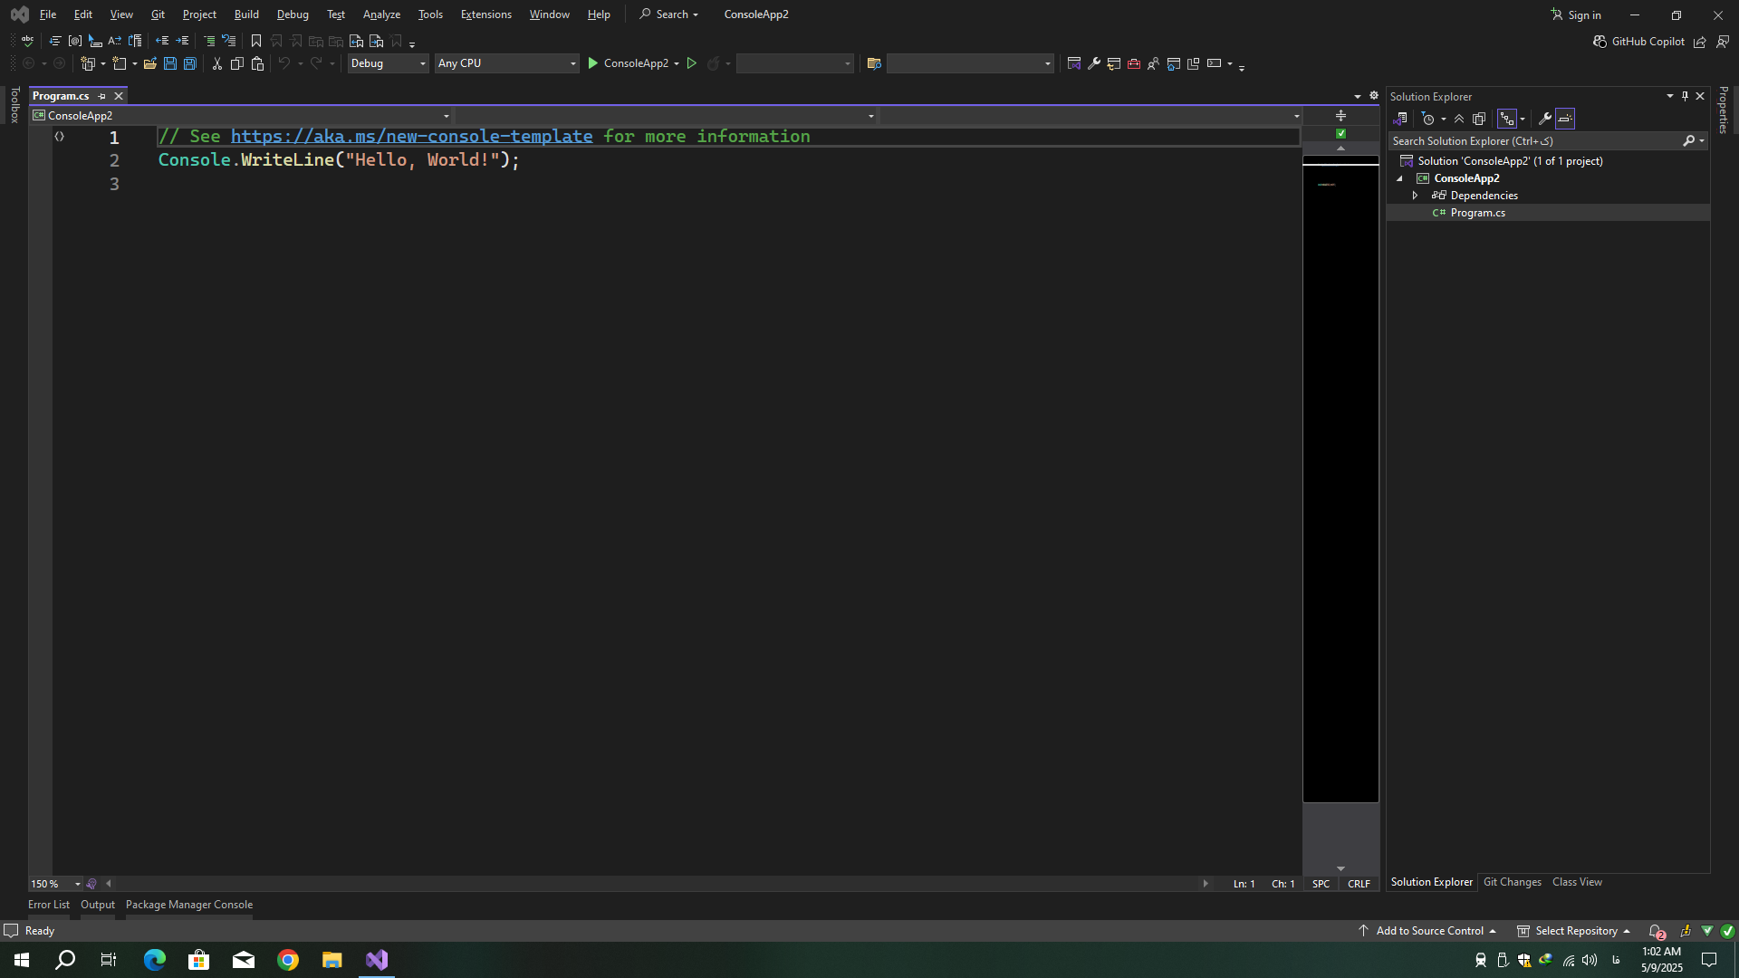This screenshot has width=1739, height=978.
Task: Open the GitHub Copilot menu
Action: pyautogui.click(x=1638, y=42)
